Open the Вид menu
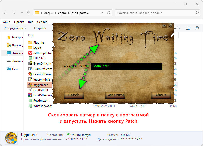203x146 pixels. tap(31, 22)
